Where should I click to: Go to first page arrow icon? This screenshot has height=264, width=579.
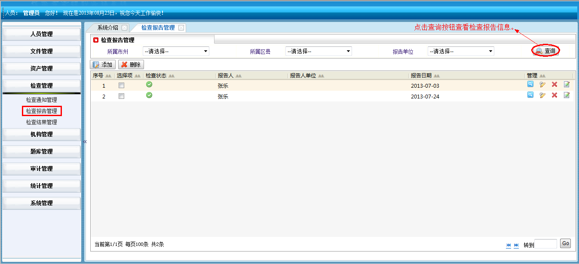[509, 245]
